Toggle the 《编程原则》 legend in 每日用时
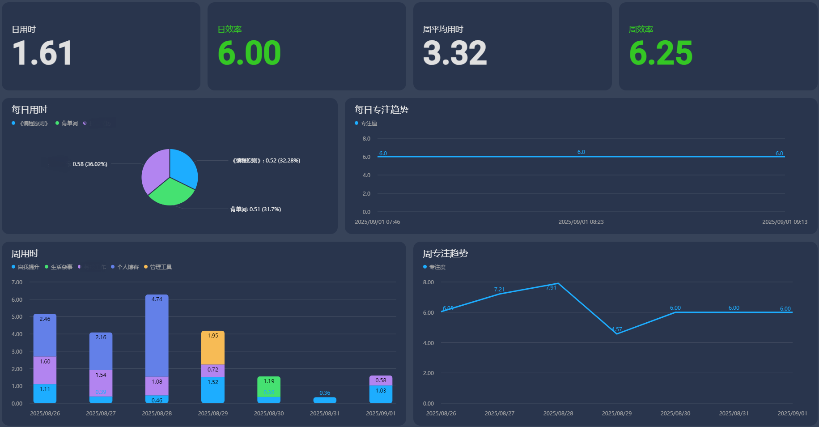Screen dimensions: 819x427 coord(30,124)
